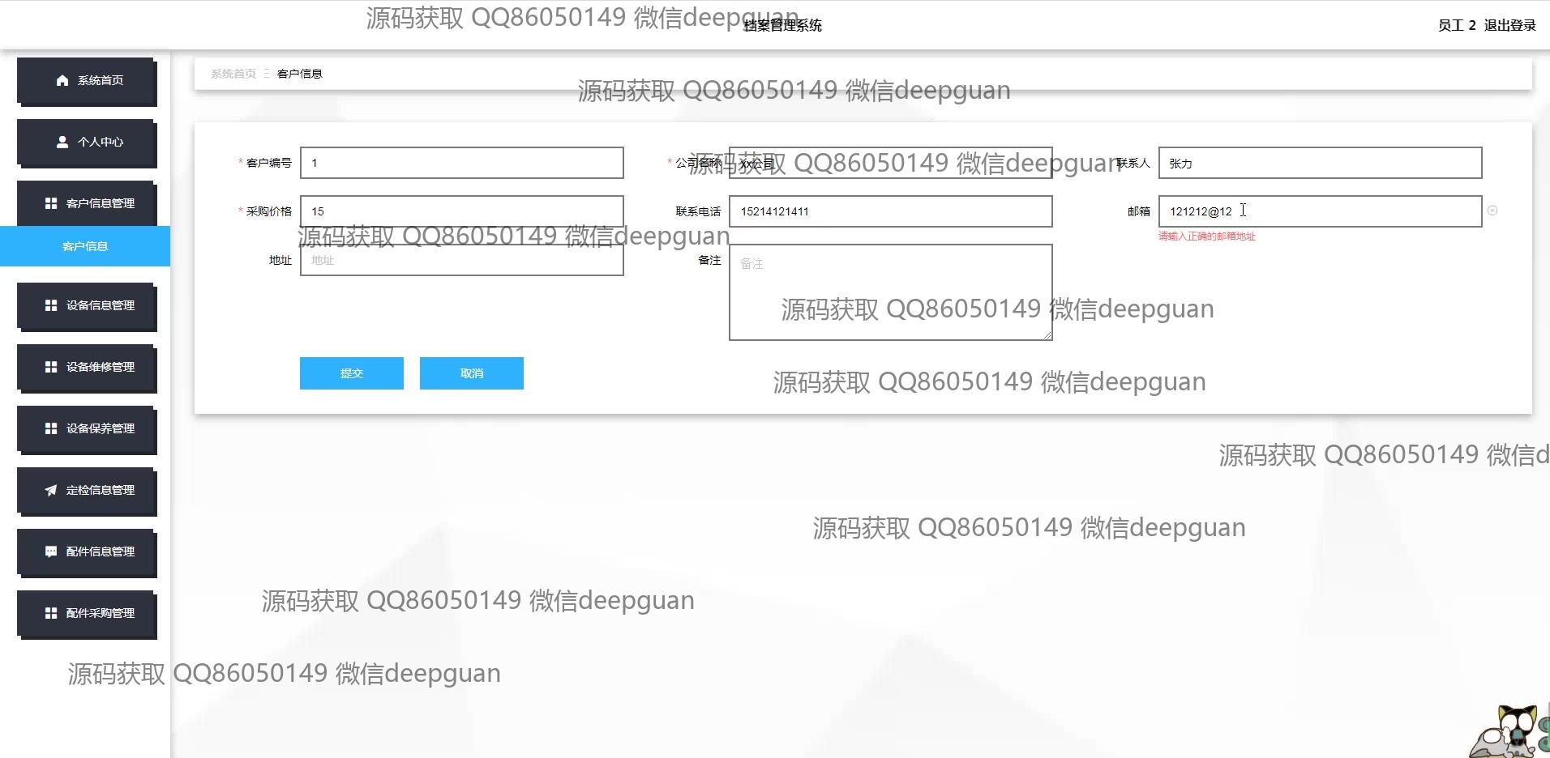Click 退出登录 in the top bar

click(x=1509, y=25)
